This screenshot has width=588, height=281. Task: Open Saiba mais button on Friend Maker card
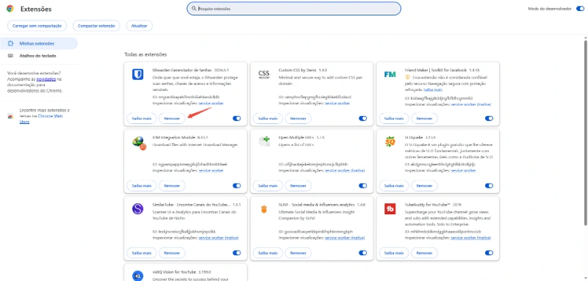coord(394,118)
